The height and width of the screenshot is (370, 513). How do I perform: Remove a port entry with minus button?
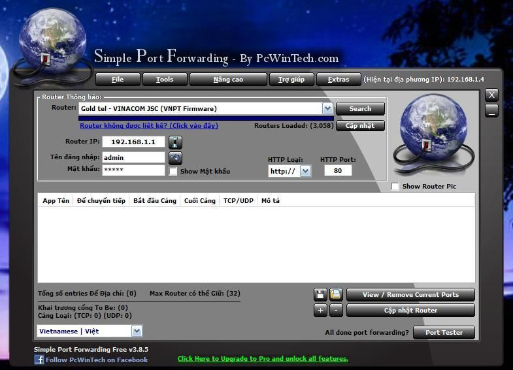pos(336,311)
